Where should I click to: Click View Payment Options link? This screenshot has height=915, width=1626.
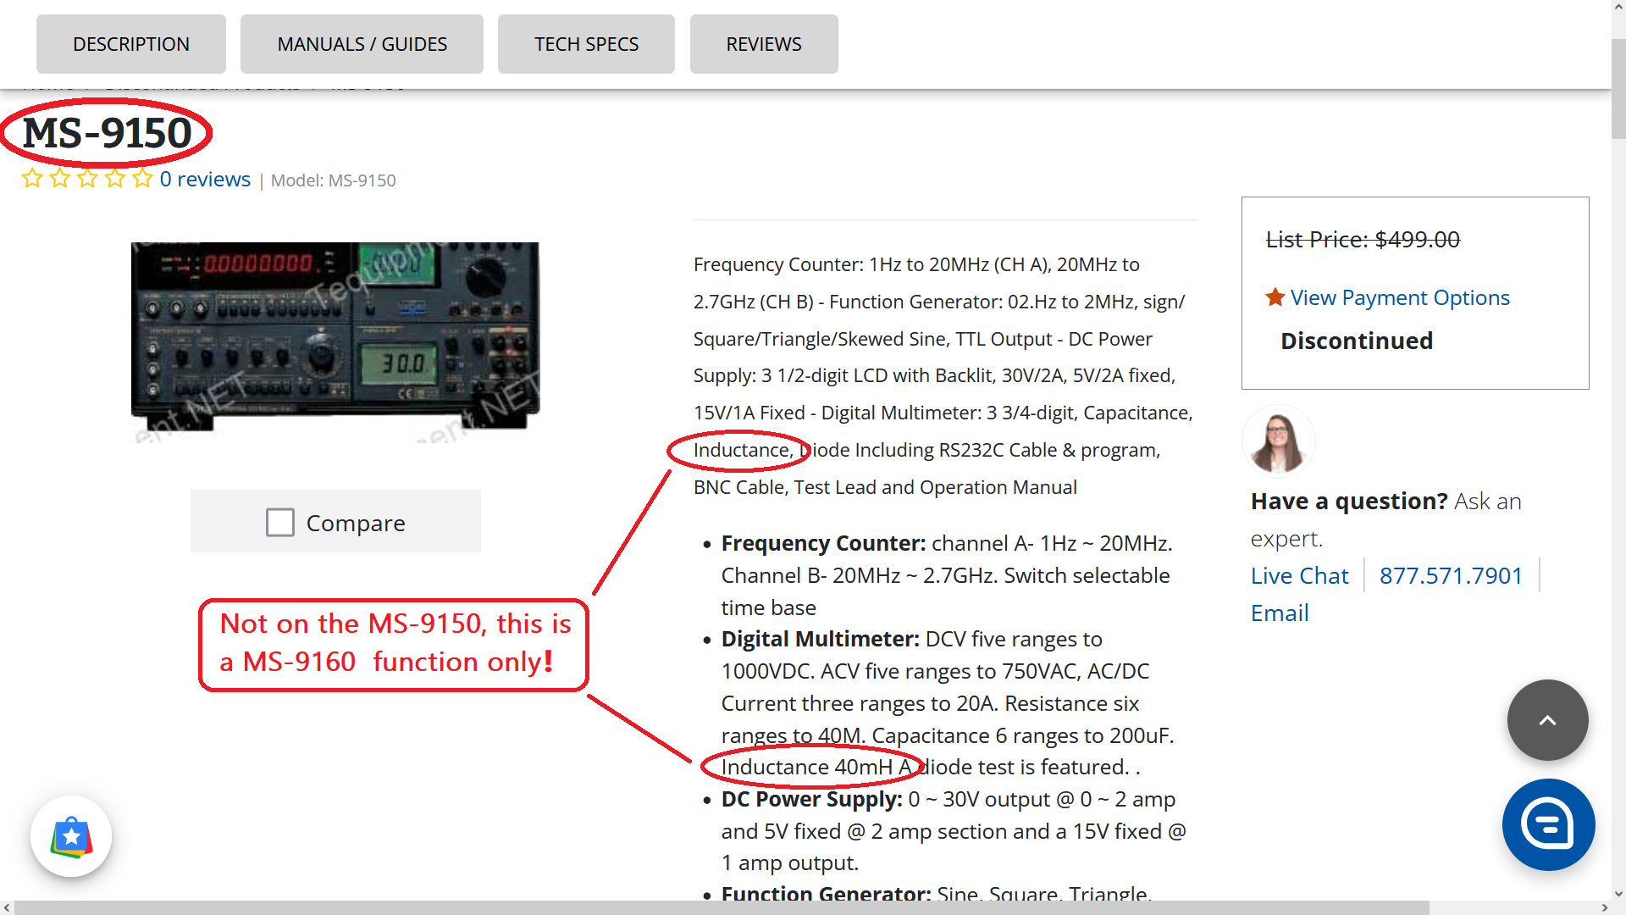[1400, 297]
